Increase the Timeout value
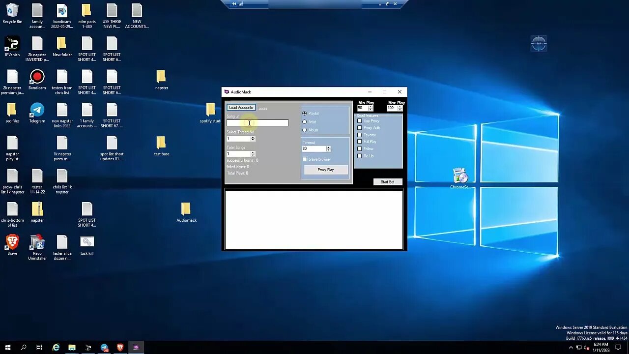Screen dimensions: 629x354 point(328,147)
